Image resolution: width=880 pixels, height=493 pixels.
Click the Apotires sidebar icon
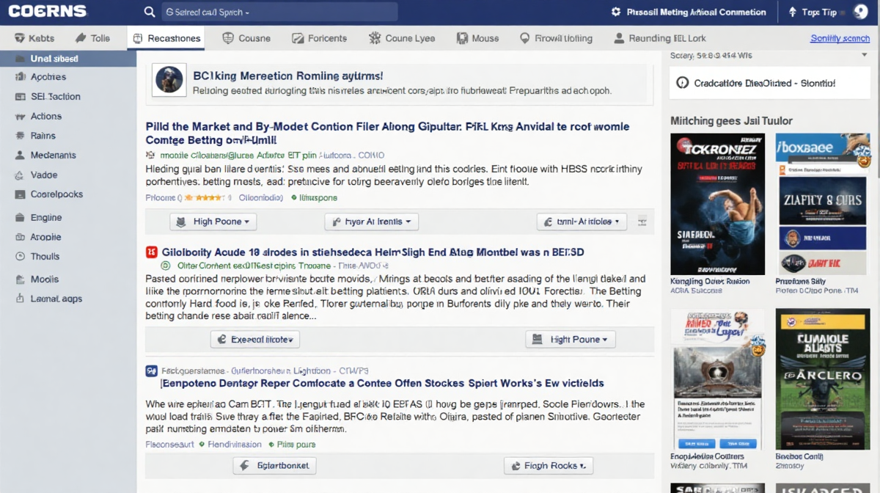pos(19,77)
